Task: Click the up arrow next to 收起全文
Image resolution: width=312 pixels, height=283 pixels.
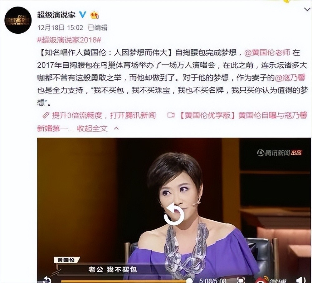Action: coord(116,129)
